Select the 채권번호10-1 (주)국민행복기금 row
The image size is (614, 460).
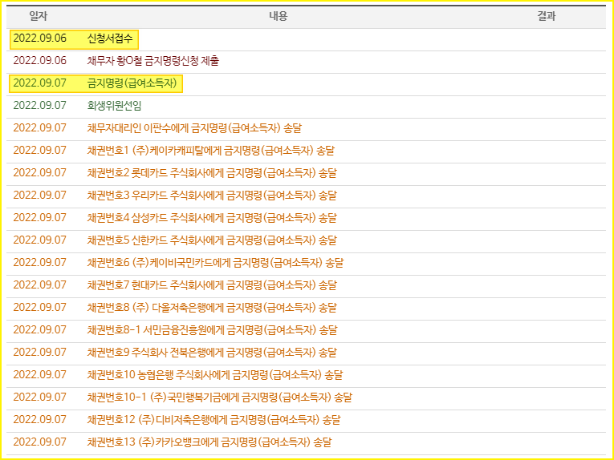pos(307,397)
